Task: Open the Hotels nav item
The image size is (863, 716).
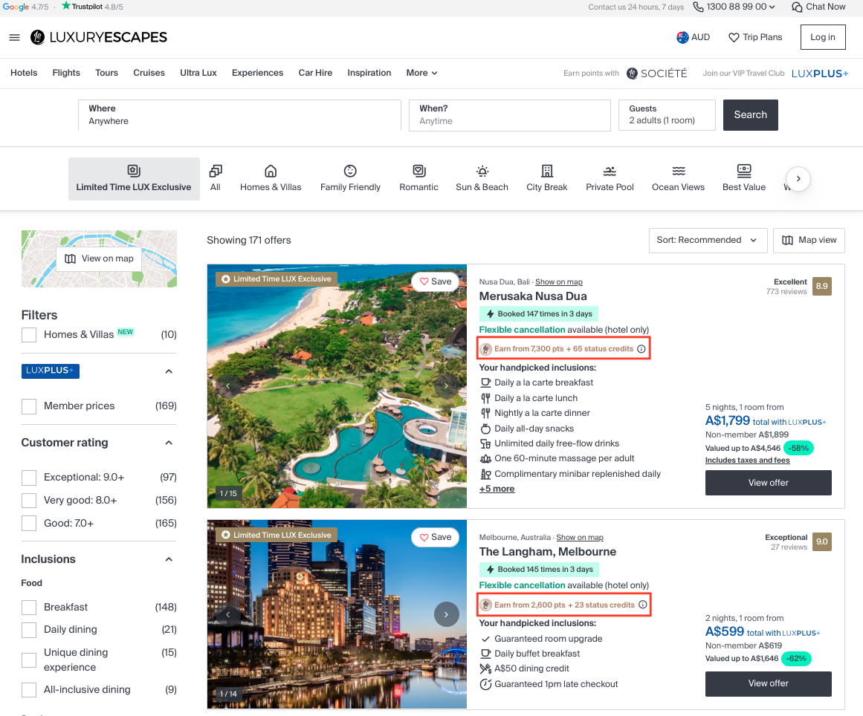Action: [24, 73]
